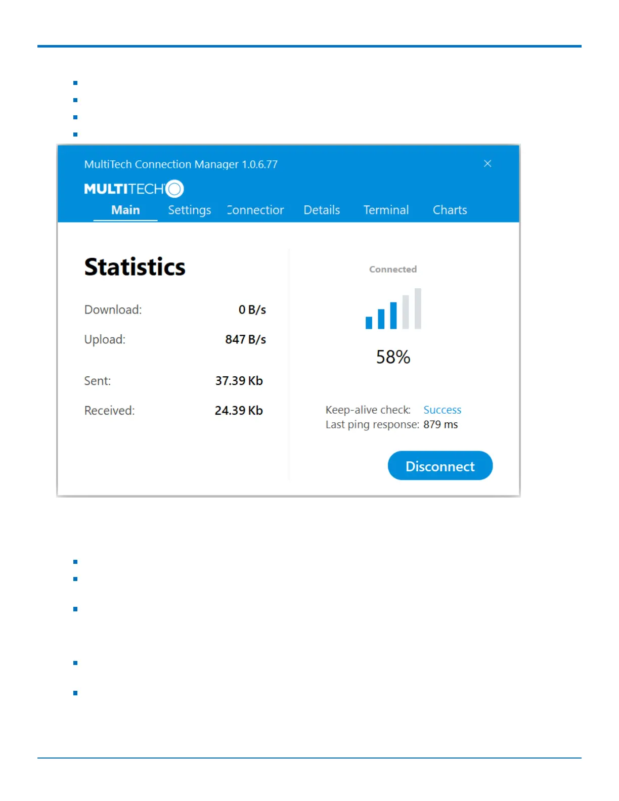Click the Sent: label
Viewport: 619px width, 801px height.
tap(98, 381)
